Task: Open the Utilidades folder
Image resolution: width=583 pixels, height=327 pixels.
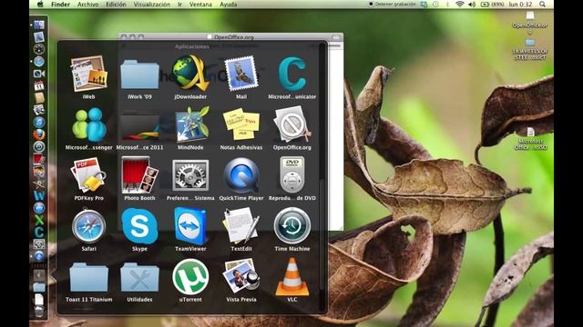Action: click(139, 278)
